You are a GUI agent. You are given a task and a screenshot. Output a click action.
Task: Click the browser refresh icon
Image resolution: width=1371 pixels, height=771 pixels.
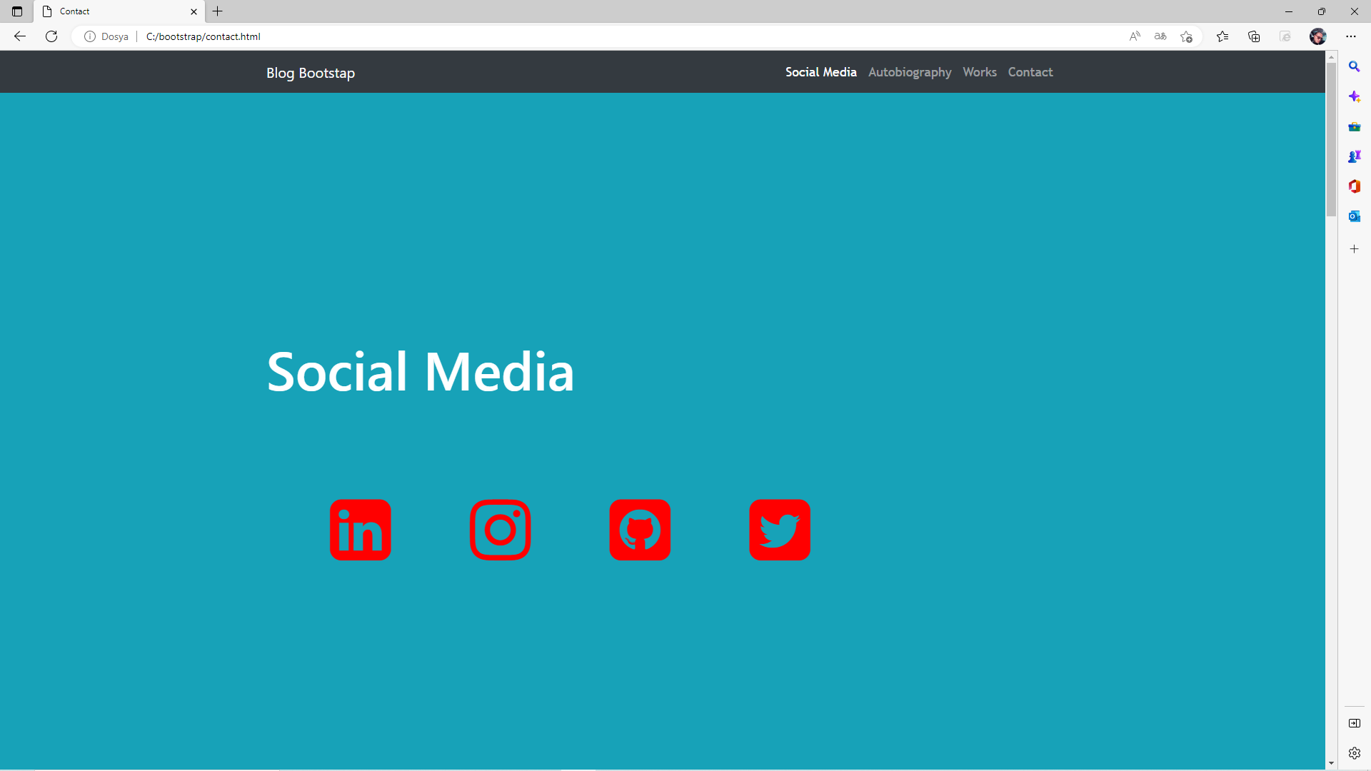51,36
